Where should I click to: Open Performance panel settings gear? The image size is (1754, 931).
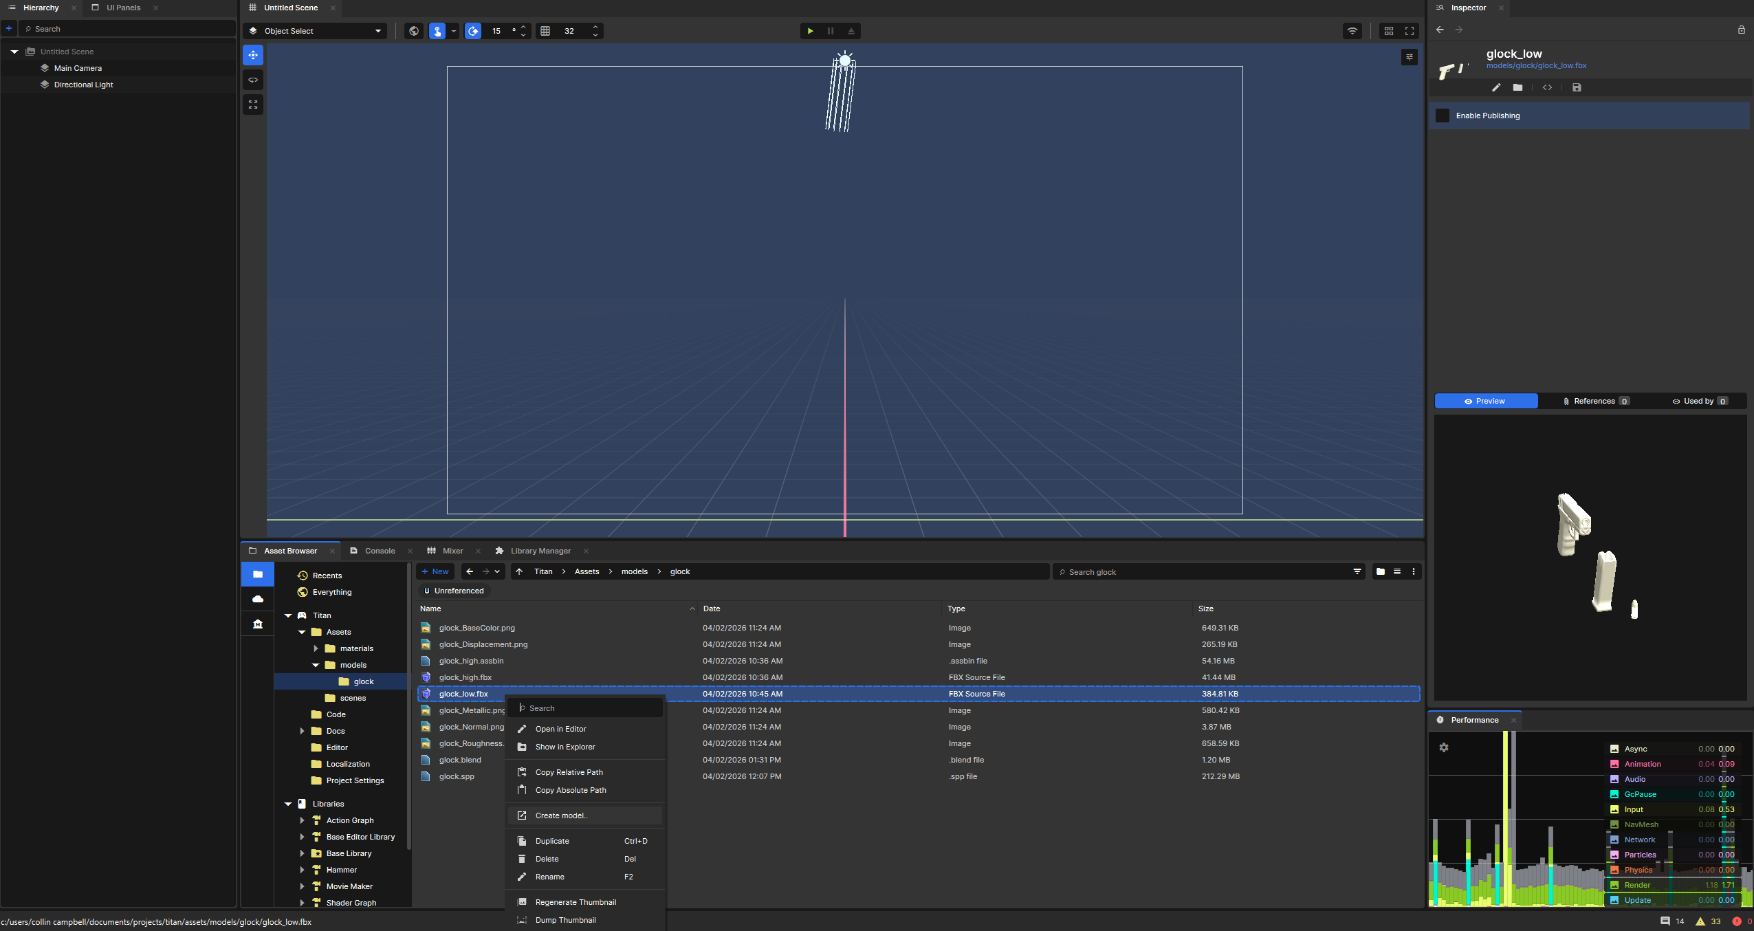pyautogui.click(x=1444, y=747)
